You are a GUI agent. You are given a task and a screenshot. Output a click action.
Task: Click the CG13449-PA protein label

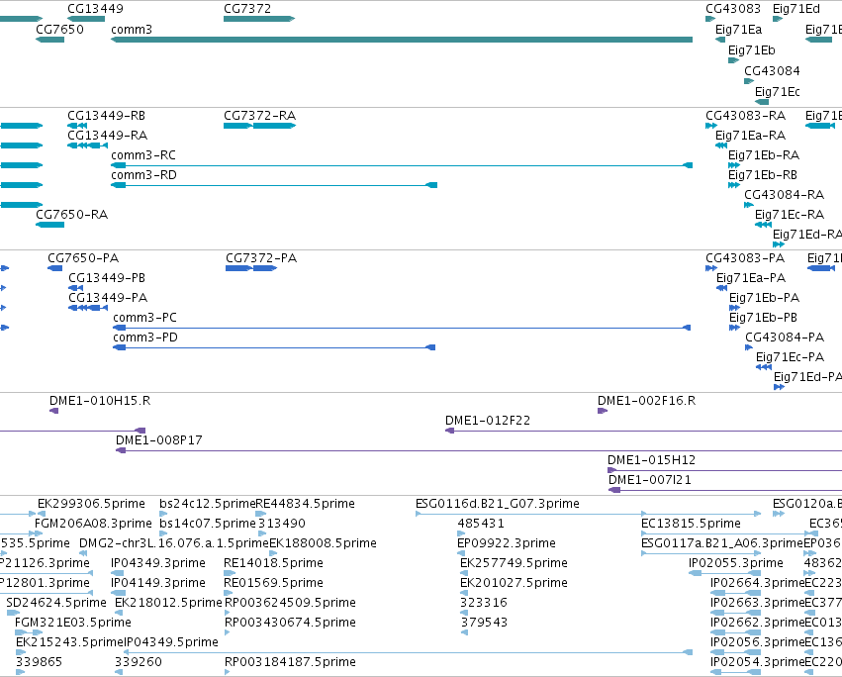point(108,298)
